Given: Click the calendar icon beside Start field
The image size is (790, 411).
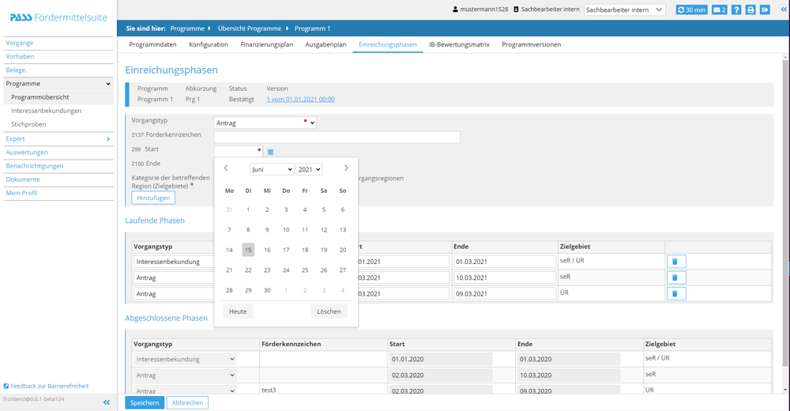Looking at the screenshot, I should click(270, 152).
